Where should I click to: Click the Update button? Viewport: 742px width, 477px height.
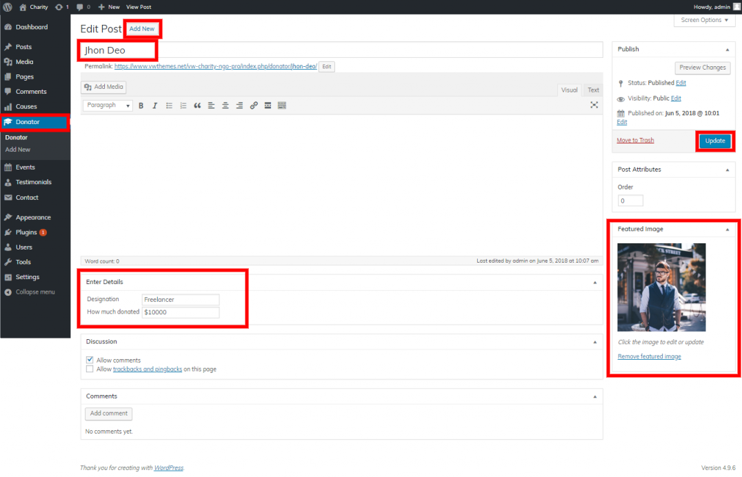[715, 141]
